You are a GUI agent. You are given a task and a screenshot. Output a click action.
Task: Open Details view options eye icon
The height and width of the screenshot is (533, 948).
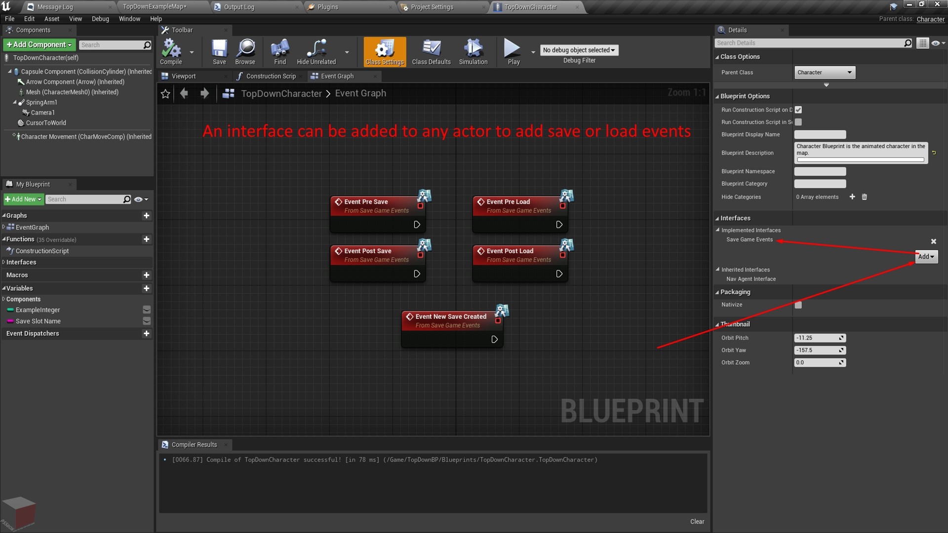coord(938,43)
